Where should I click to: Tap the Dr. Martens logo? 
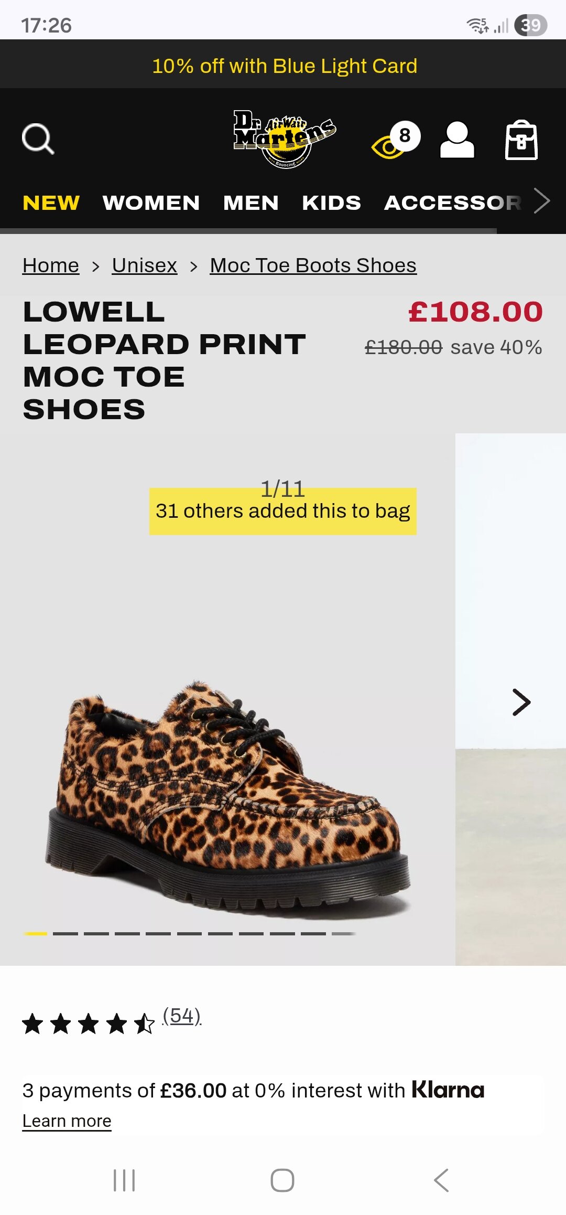(284, 138)
